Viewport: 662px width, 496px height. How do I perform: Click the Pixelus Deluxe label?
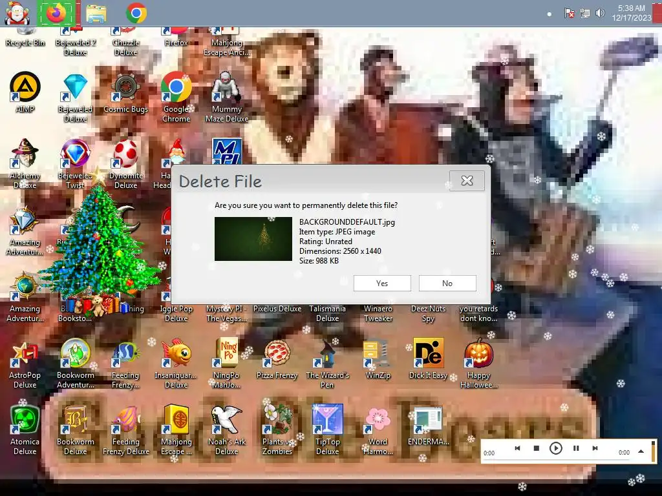(x=277, y=309)
